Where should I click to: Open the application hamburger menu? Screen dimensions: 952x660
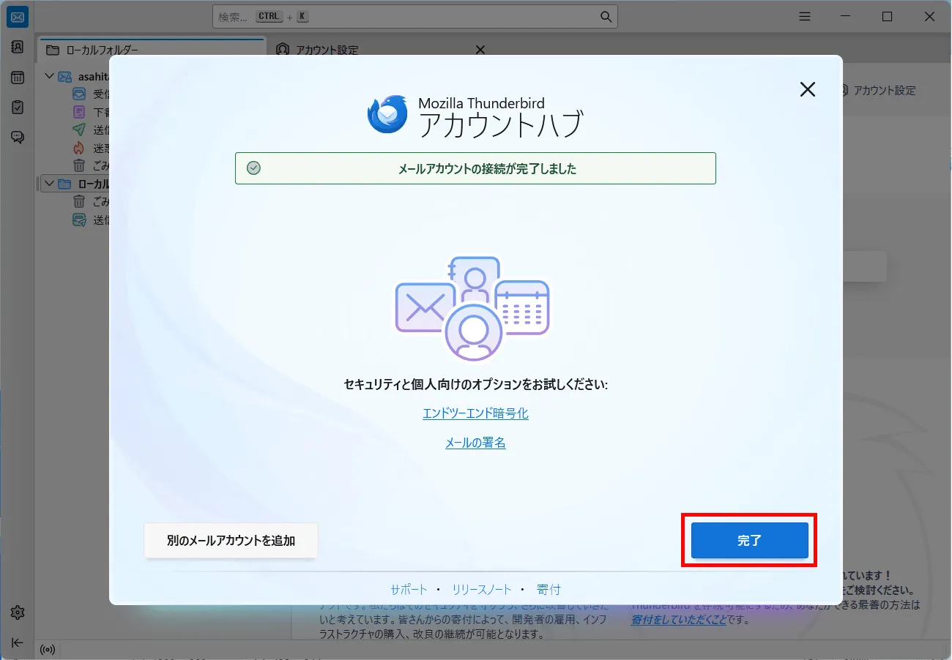804,16
